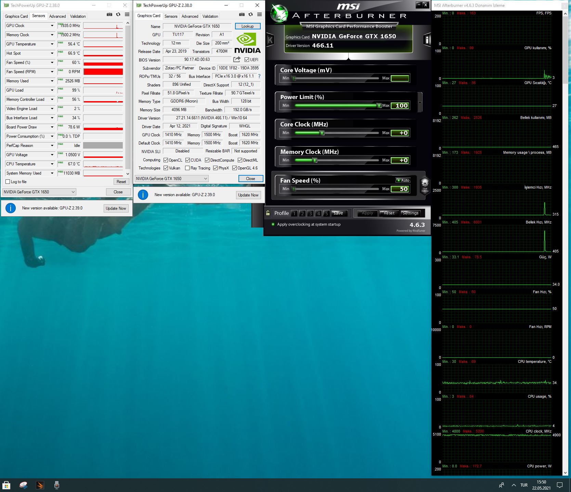Select Afterburner profile slot 2

[302, 213]
